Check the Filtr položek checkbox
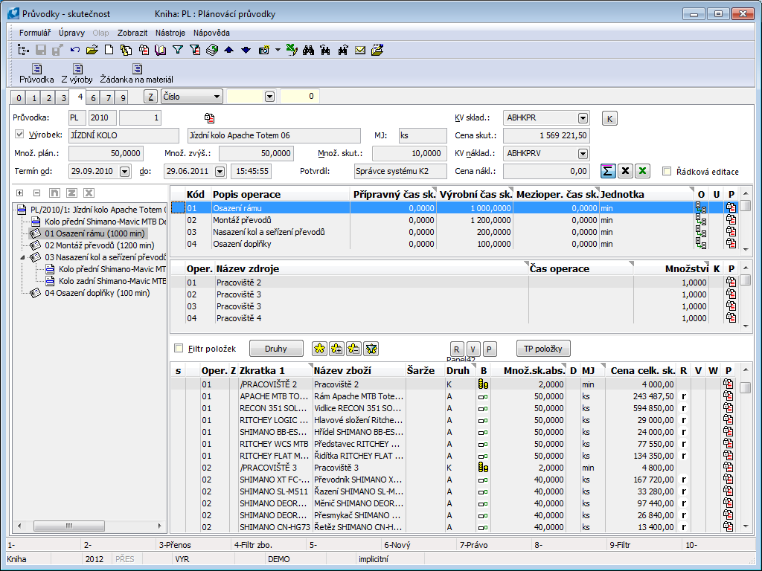 coord(179,348)
